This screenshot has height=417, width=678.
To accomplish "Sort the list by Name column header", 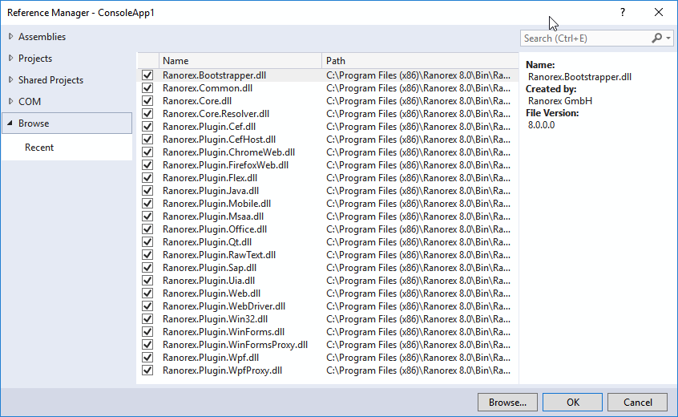I will tap(240, 61).
